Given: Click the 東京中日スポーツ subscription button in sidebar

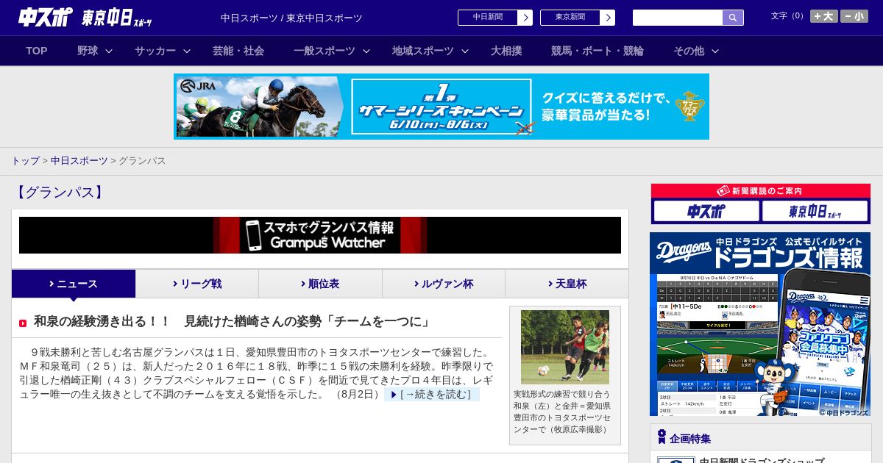Looking at the screenshot, I should pyautogui.click(x=815, y=212).
